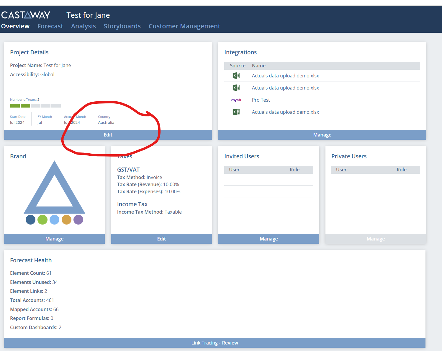442x351 pixels.
Task: Edit the Project Details
Action: [x=108, y=135]
